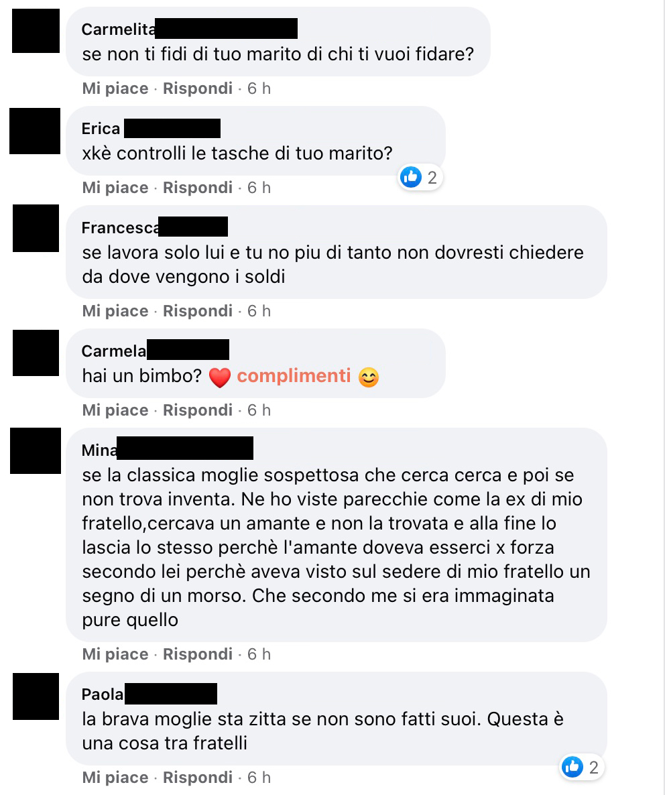The width and height of the screenshot is (665, 795).
Task: Open Francesca's profile picture
Action: click(x=36, y=228)
